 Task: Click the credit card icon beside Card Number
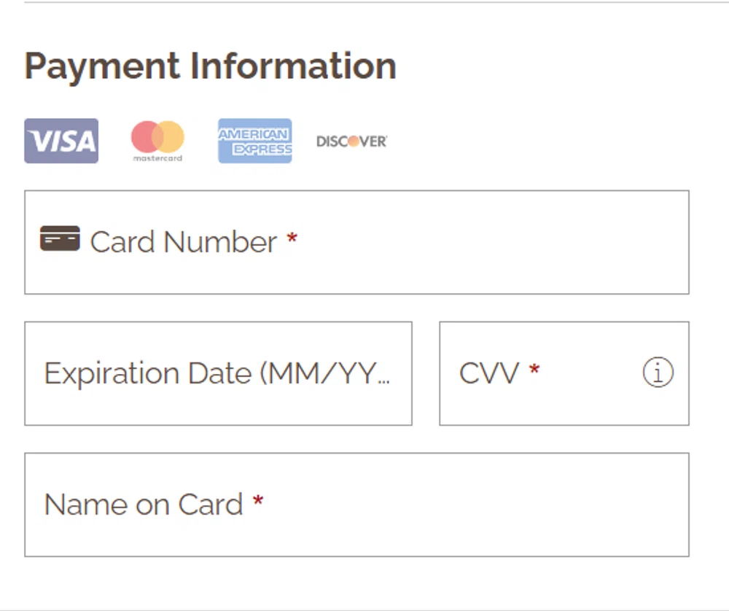coord(61,238)
